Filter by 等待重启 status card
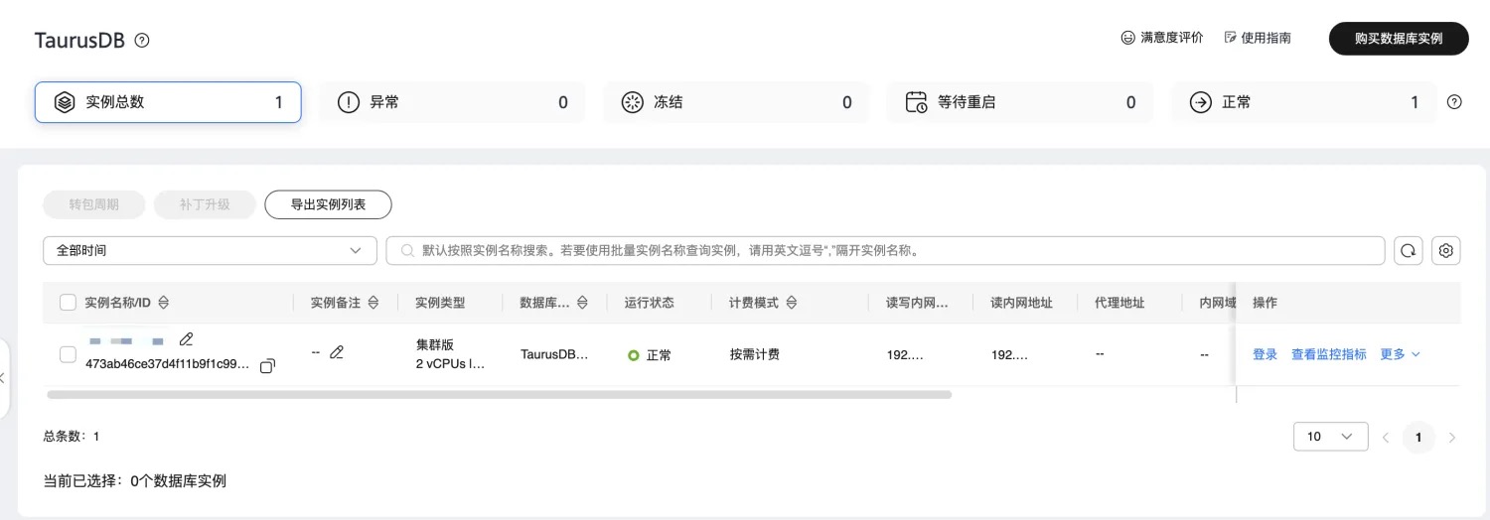This screenshot has height=520, width=1490. pos(1020,102)
